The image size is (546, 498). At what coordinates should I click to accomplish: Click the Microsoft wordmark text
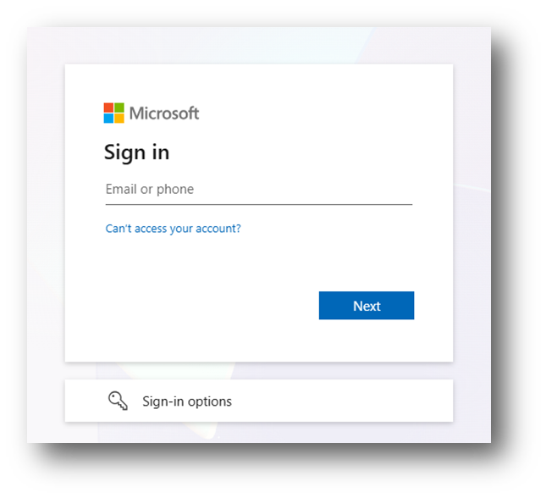[164, 113]
